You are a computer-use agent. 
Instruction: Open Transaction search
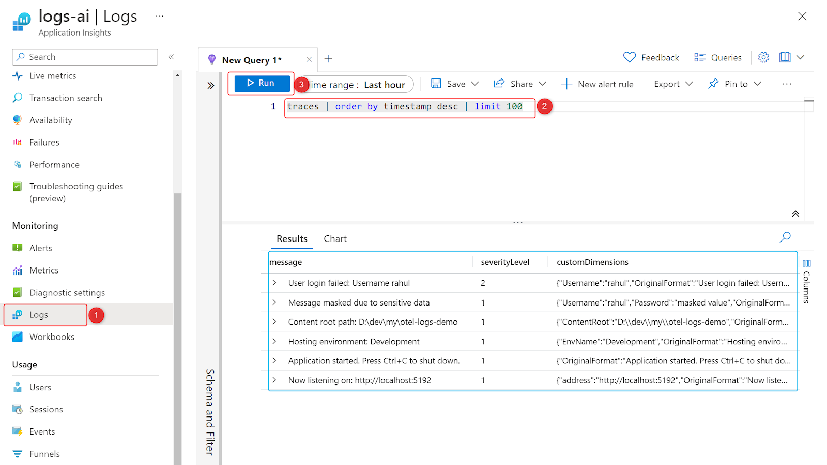coord(66,98)
